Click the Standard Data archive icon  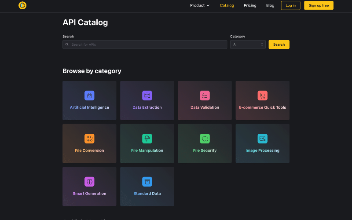click(x=147, y=182)
